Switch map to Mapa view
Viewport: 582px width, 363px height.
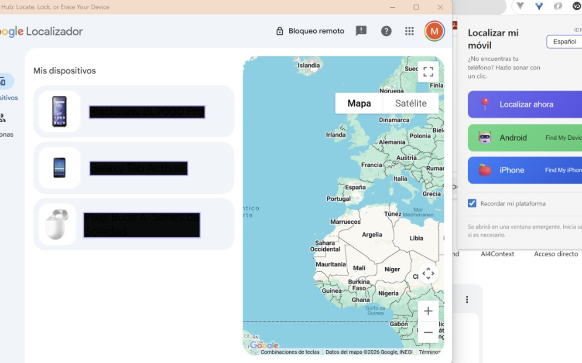pyautogui.click(x=359, y=103)
